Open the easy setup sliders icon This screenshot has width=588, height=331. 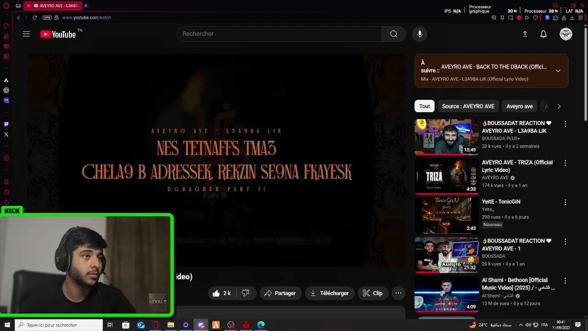(x=580, y=17)
